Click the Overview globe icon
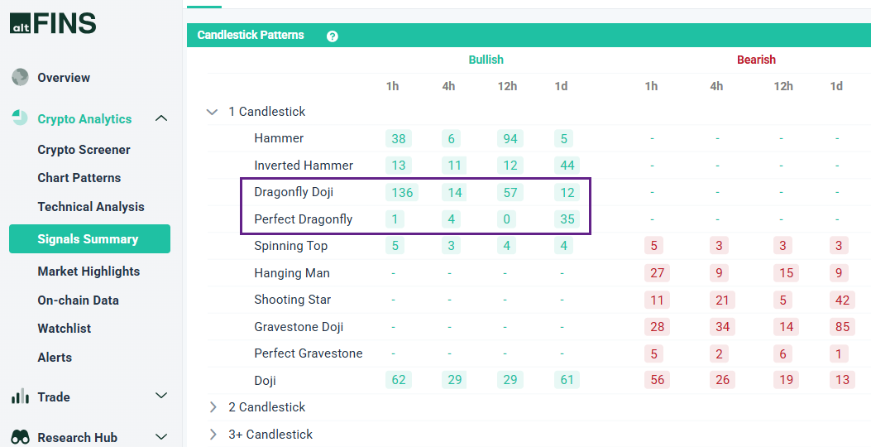This screenshot has height=447, width=871. tap(20, 78)
